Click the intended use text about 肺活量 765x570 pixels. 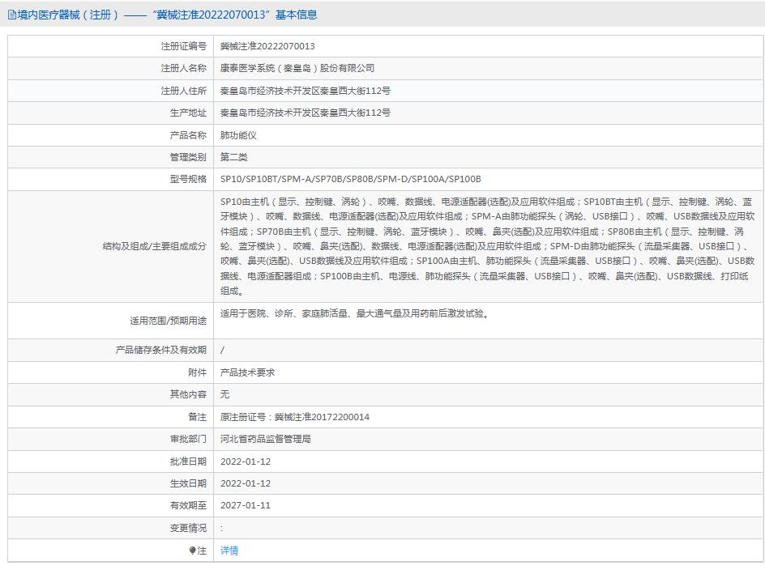[354, 313]
